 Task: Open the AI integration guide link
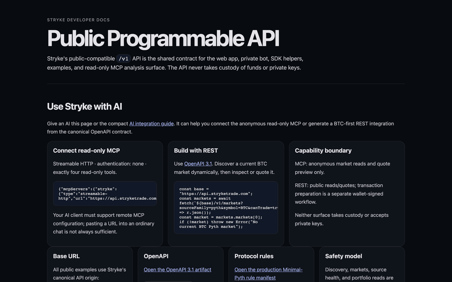pos(151,124)
